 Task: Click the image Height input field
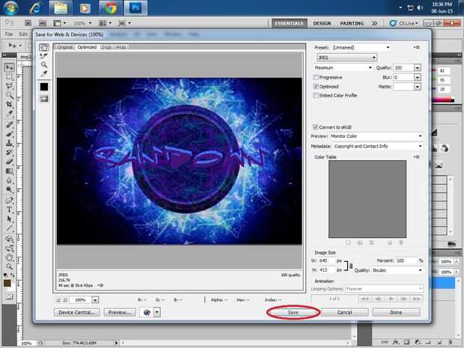coord(327,270)
